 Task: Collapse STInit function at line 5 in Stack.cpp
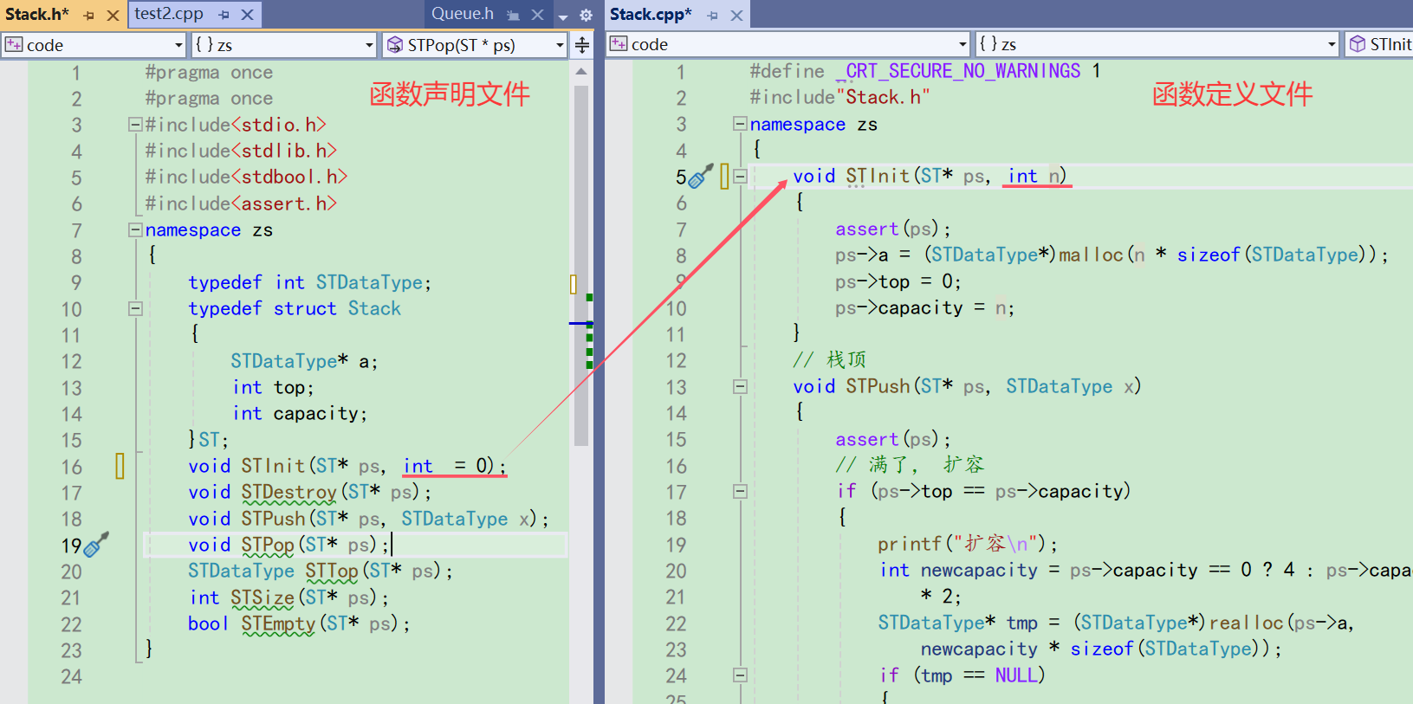click(x=740, y=176)
